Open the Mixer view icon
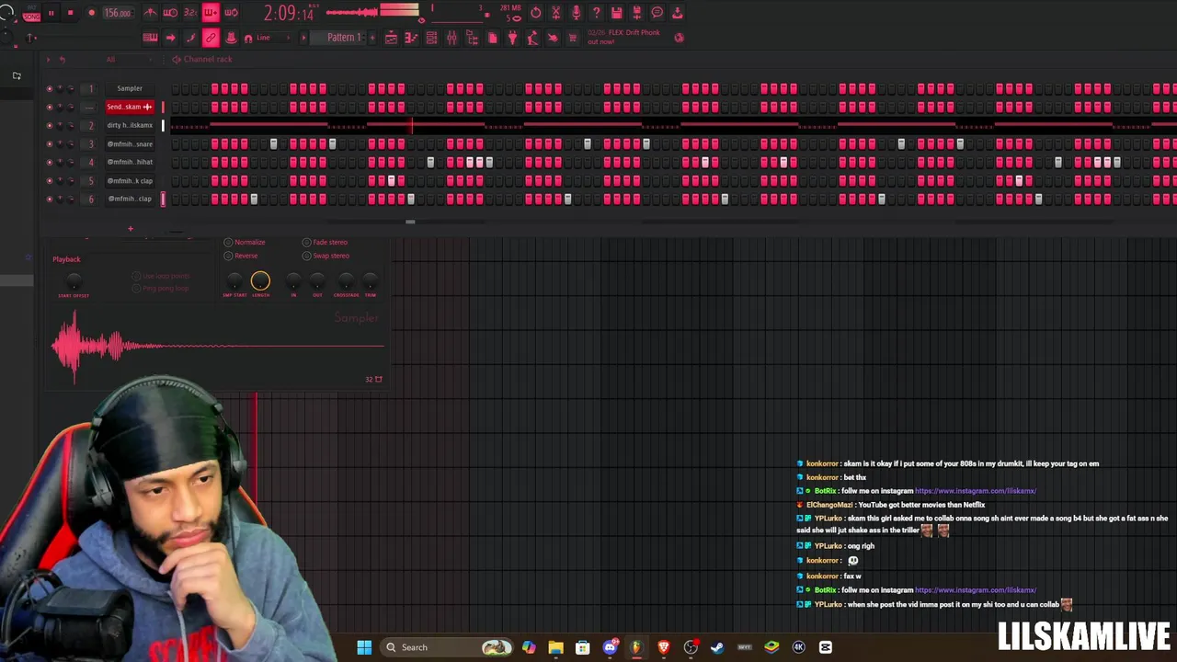The height and width of the screenshot is (662, 1177). tap(451, 38)
